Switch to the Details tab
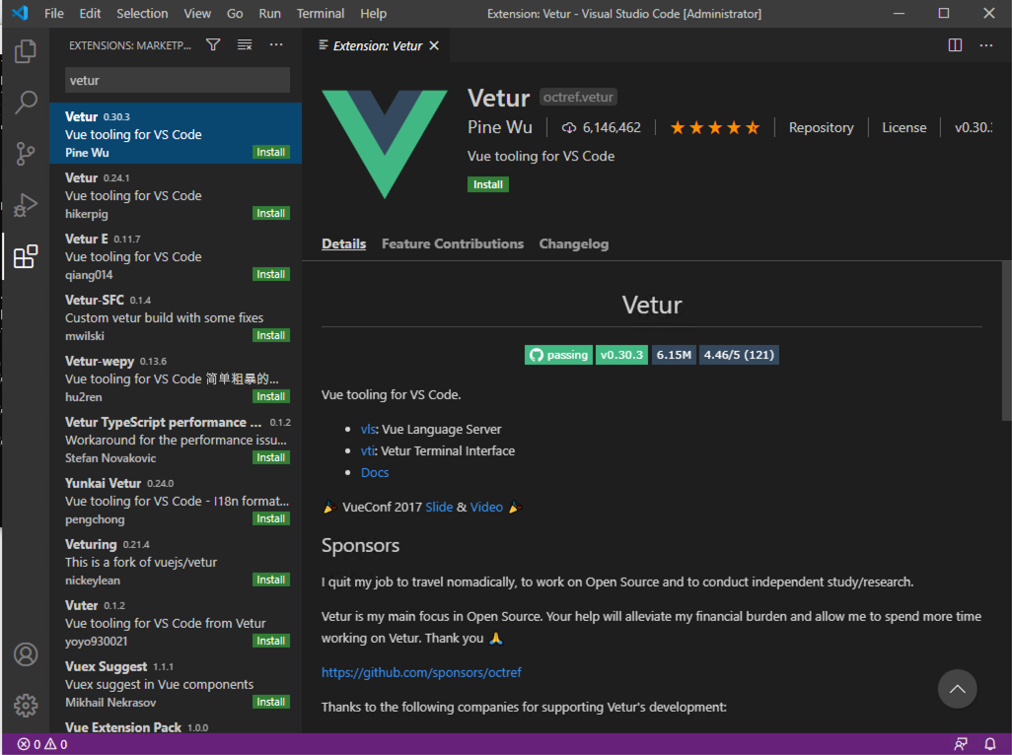The width and height of the screenshot is (1012, 755). (x=344, y=243)
